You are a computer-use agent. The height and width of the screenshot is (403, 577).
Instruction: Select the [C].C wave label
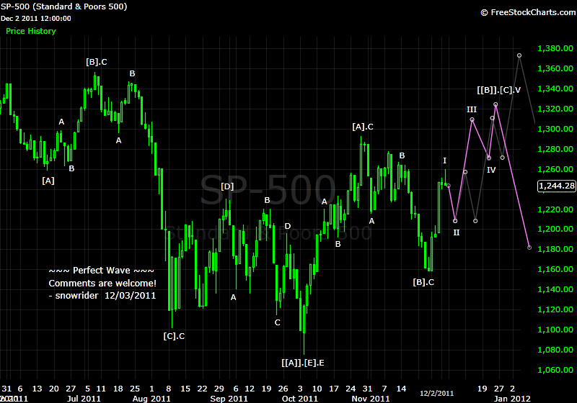[174, 336]
